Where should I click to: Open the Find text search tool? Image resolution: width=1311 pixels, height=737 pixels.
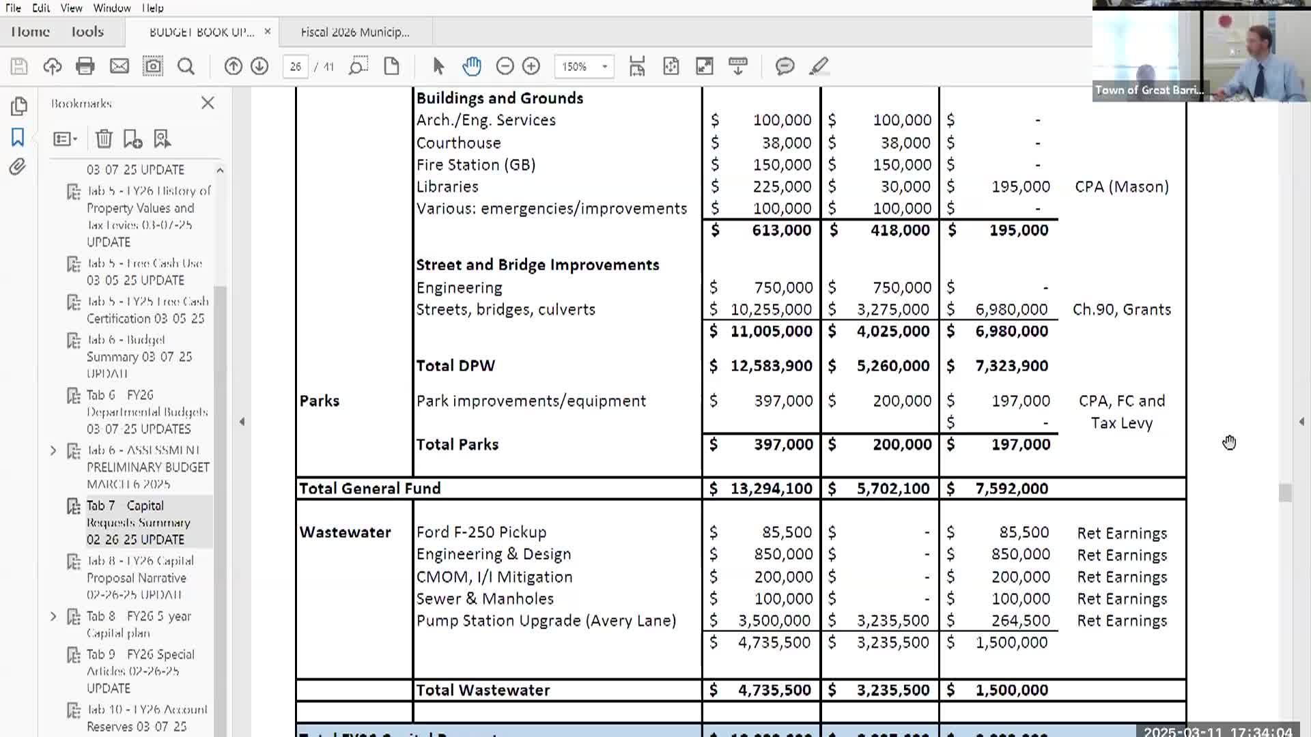(186, 66)
